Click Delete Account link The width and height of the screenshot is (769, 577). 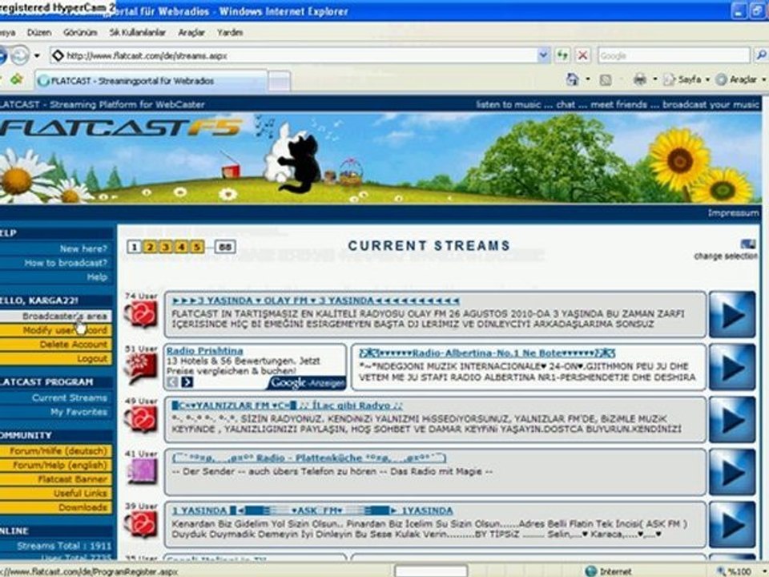pos(56,345)
